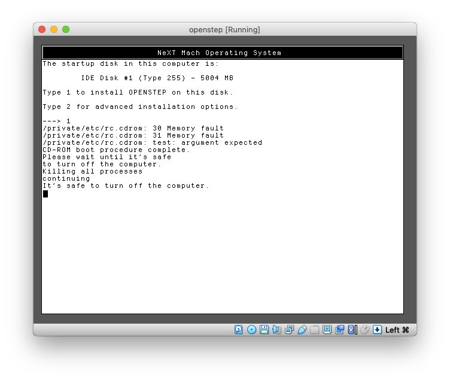Click 'IDE Disk #1 (Type 255) - 5004 MB' text
This screenshot has width=450, height=380.
point(157,78)
